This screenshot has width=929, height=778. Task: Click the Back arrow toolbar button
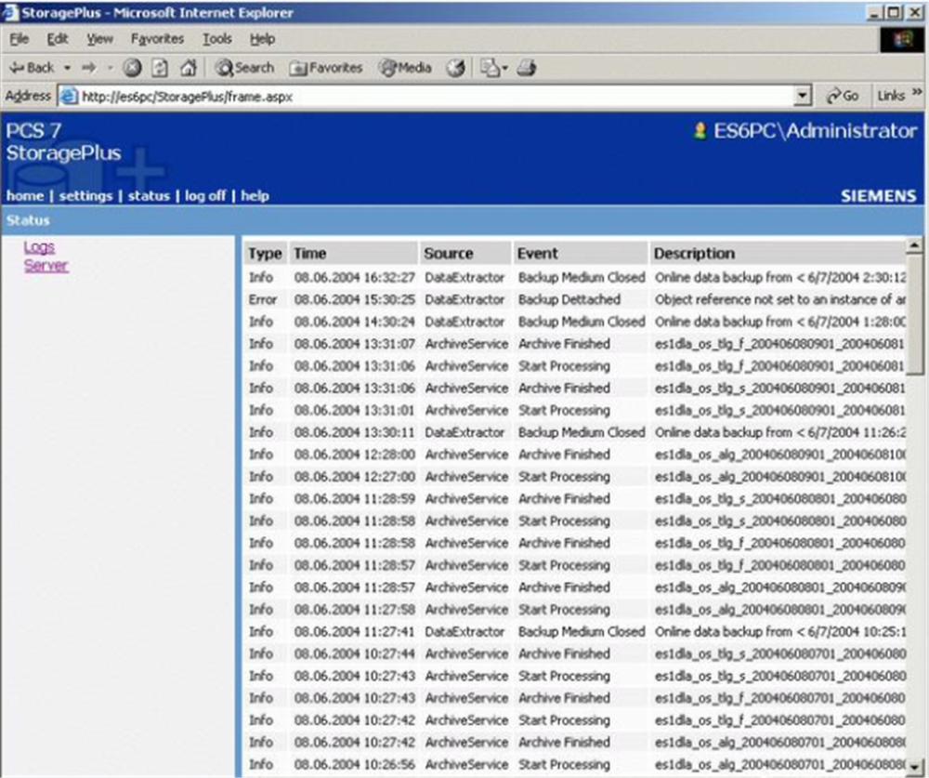32,68
